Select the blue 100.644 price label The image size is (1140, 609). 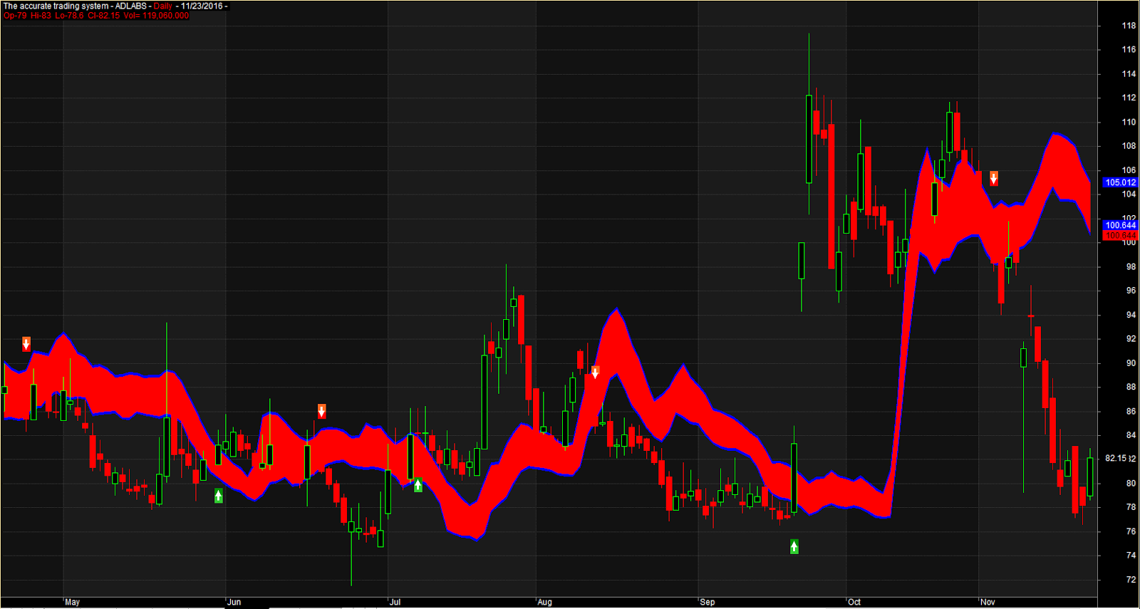click(x=1120, y=225)
